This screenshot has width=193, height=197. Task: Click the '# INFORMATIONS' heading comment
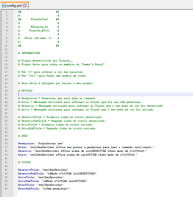[29, 53]
